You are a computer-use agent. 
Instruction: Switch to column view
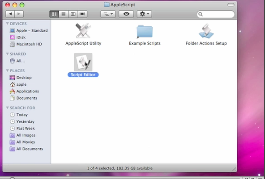(73, 14)
